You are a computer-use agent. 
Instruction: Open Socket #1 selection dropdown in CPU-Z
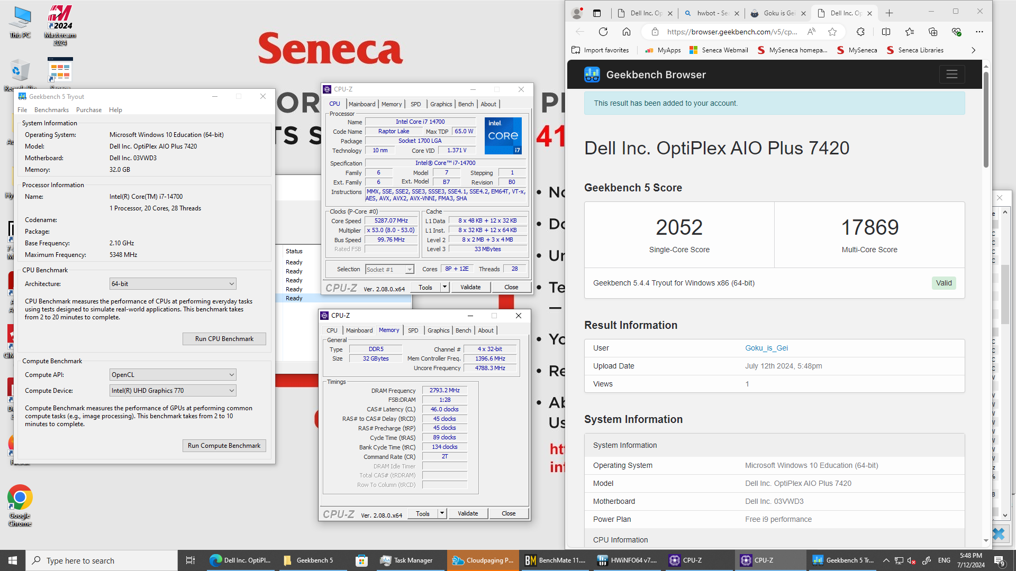point(389,270)
